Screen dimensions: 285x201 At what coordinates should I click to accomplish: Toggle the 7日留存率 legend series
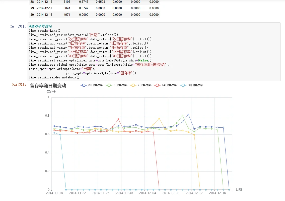(x=141, y=85)
